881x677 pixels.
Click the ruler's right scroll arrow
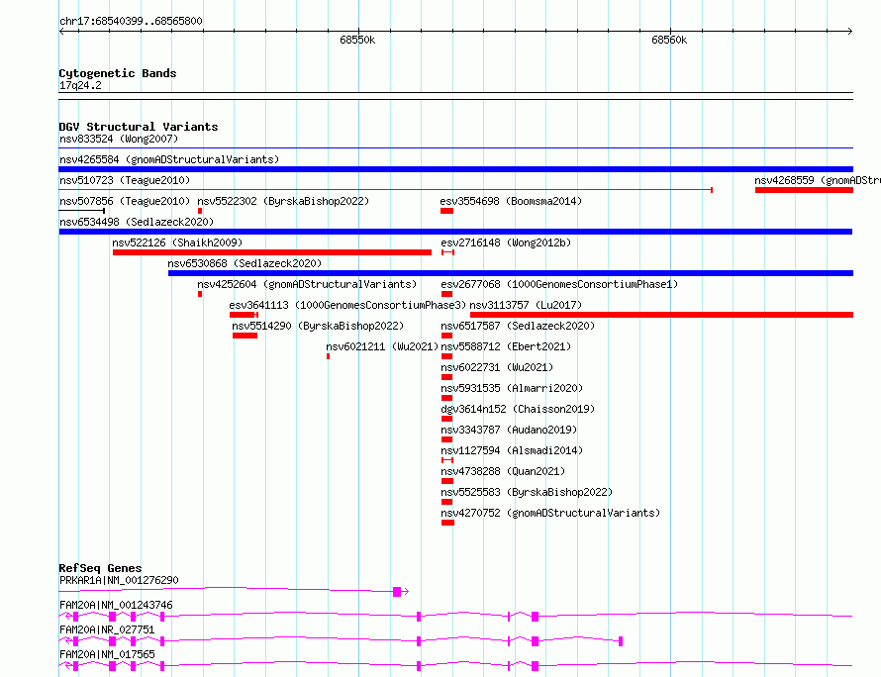coord(850,31)
